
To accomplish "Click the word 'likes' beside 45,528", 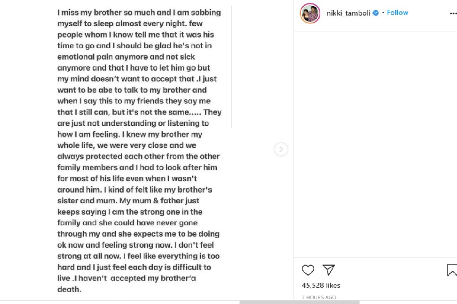I will 333,285.
